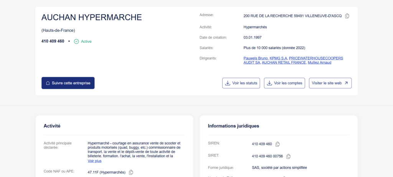The width and height of the screenshot is (393, 177).
Task: Click the 47.11F (Hypermarchés) value
Action: tap(107, 172)
